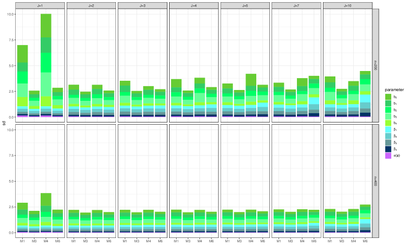Click the tallest M4 bar in J=1, n=200 panel
Image resolution: width=408 pixels, height=245 pixels.
46,66
